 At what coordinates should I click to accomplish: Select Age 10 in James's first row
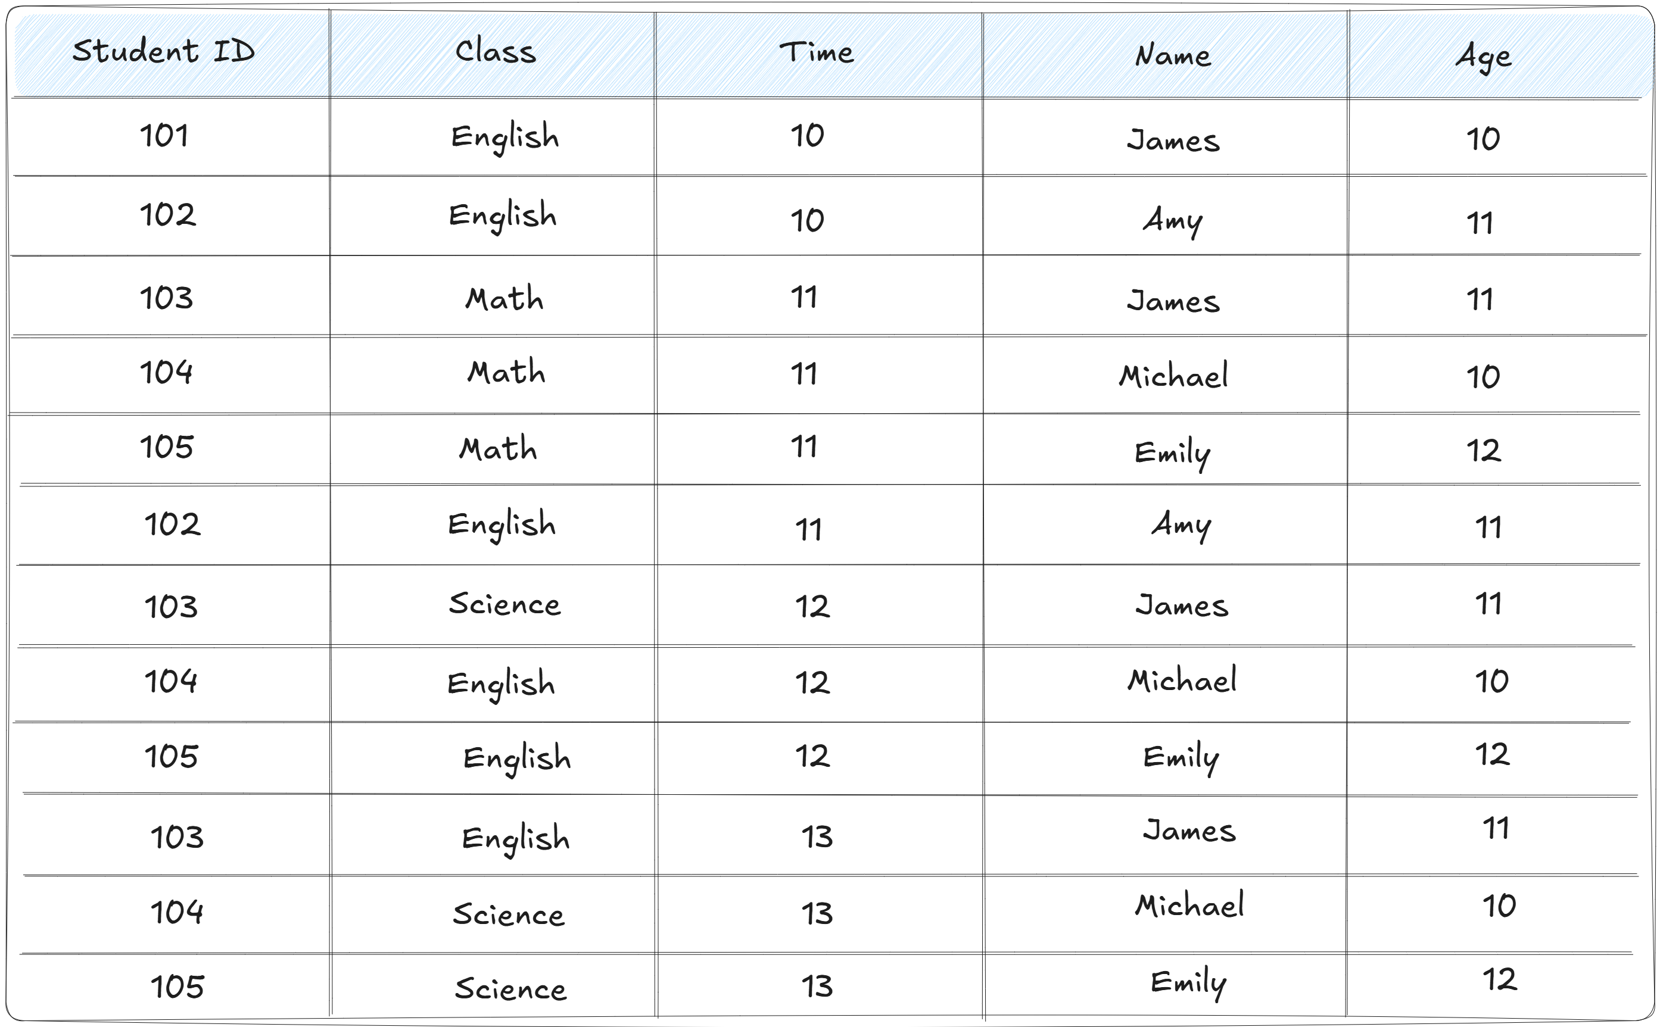tap(1483, 139)
